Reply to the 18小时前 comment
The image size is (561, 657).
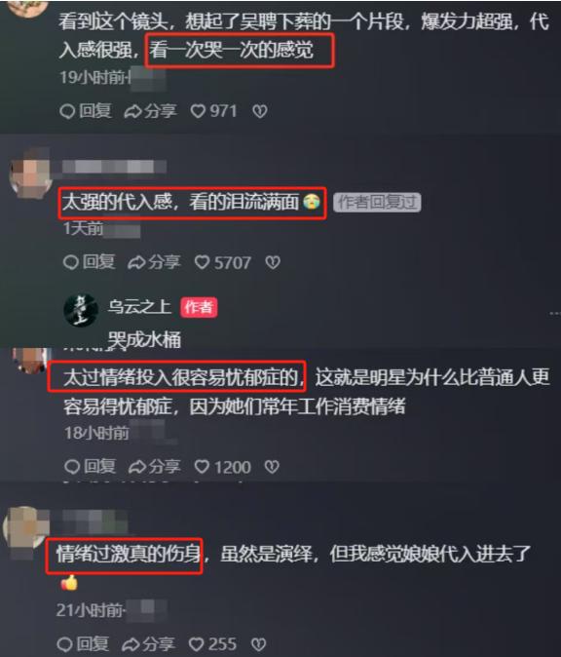coord(91,466)
